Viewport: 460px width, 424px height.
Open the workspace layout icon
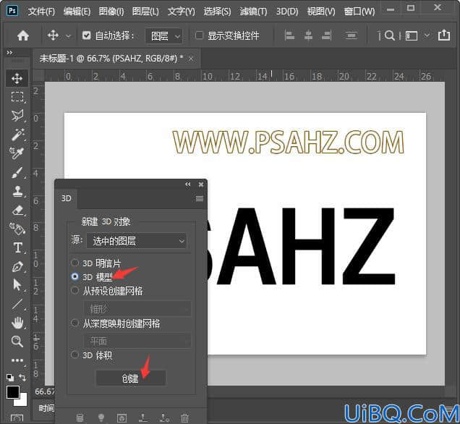click(x=412, y=35)
